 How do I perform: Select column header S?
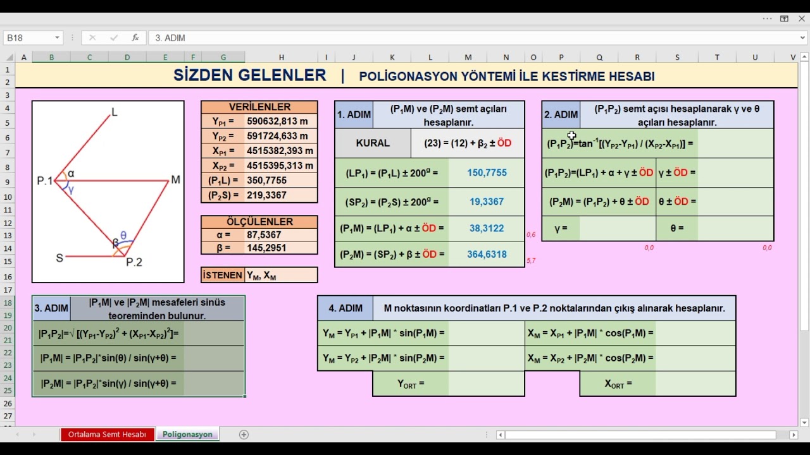pos(676,58)
